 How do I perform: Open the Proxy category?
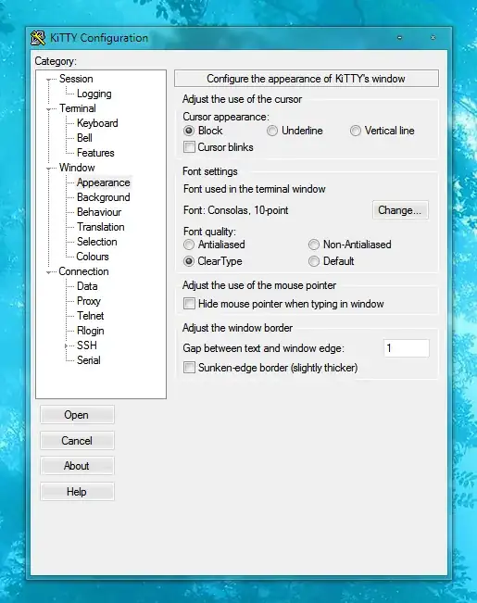[89, 301]
